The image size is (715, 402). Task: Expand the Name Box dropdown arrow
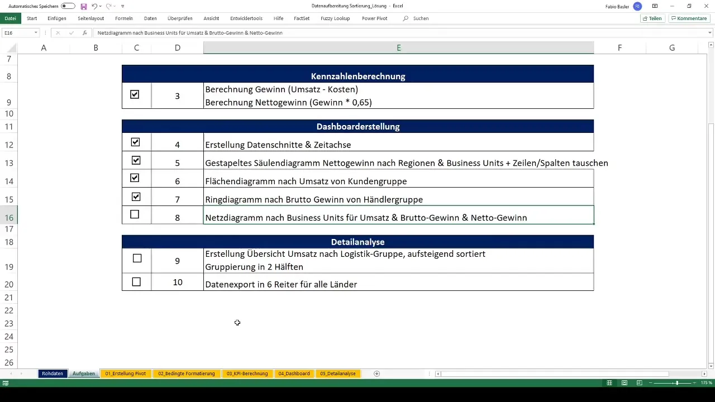tap(36, 33)
